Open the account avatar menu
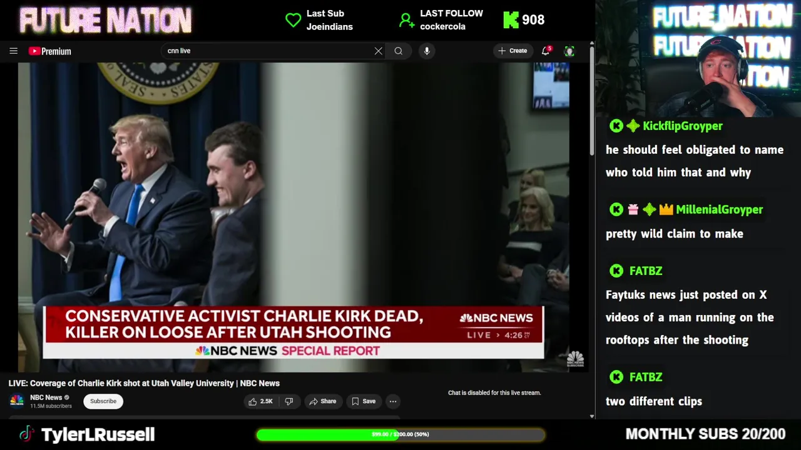 569,51
